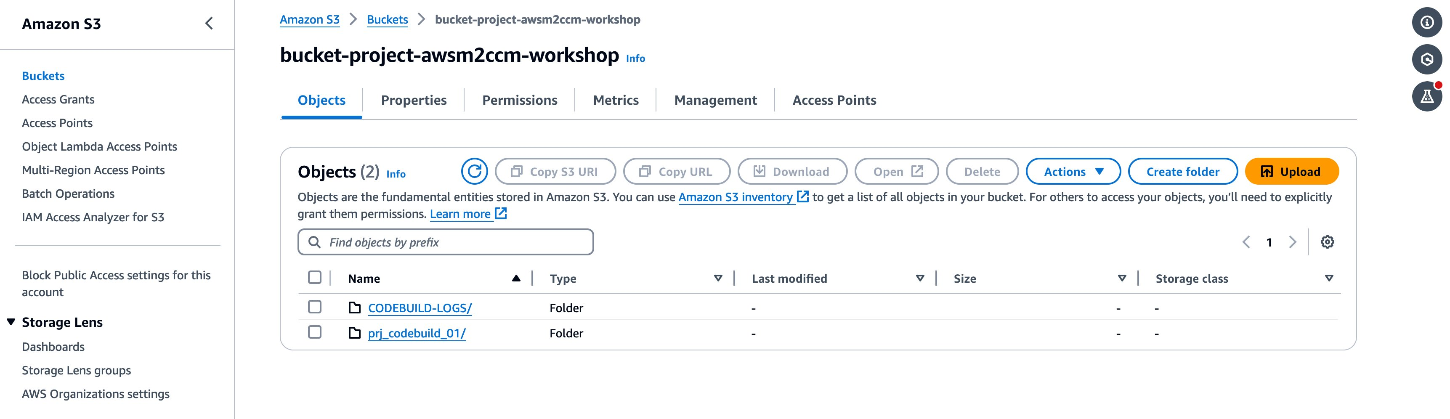Collapse the Storage Lens sidebar section
The height and width of the screenshot is (419, 1450).
pos(11,322)
